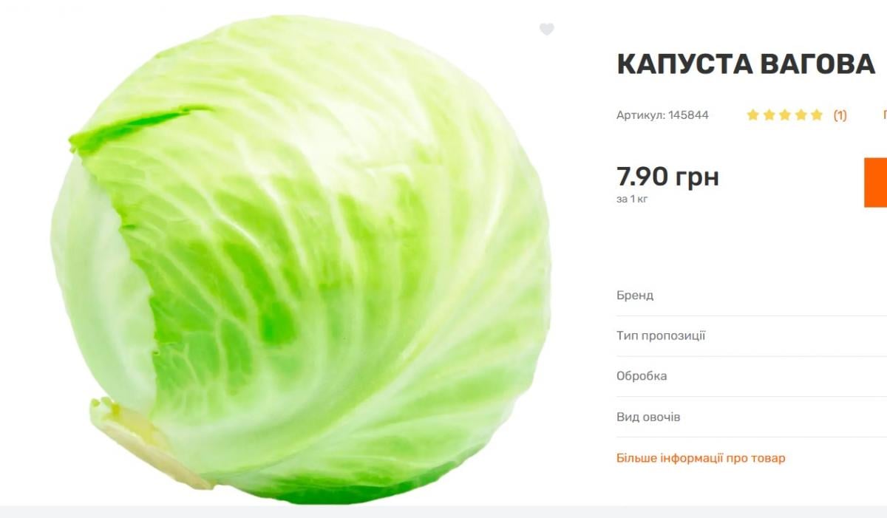Add the cabbage to favorites with the heart icon

point(546,30)
